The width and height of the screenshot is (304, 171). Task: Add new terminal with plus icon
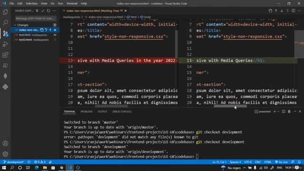click(275, 112)
